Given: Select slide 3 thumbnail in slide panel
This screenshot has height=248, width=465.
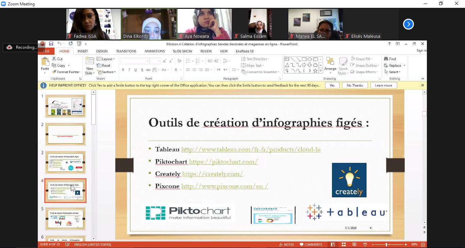Looking at the screenshot, I should point(65,162).
